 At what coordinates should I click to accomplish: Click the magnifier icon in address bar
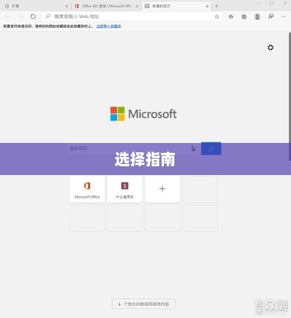point(48,16)
